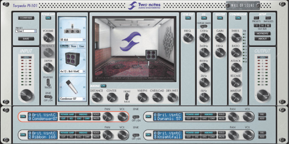Solo the Dynamic 57 channel
This screenshot has height=144, width=289.
(222, 115)
